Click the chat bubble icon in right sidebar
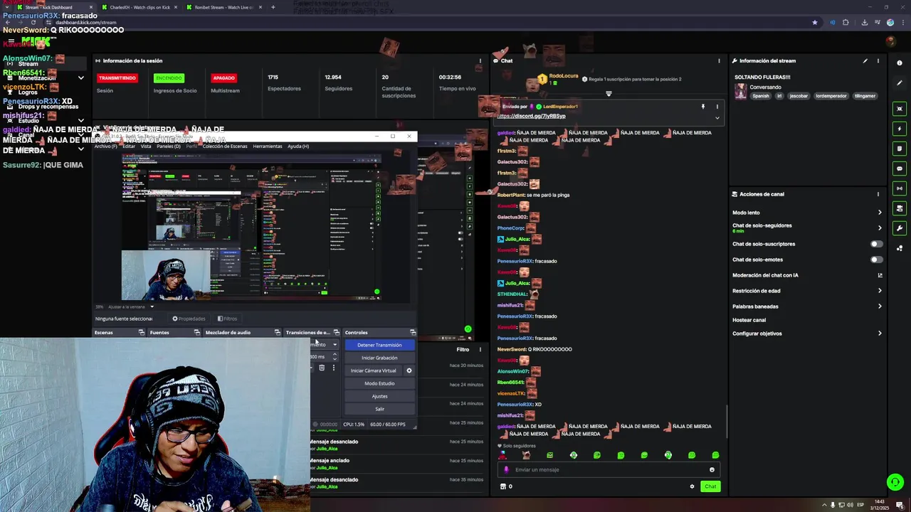 [900, 169]
